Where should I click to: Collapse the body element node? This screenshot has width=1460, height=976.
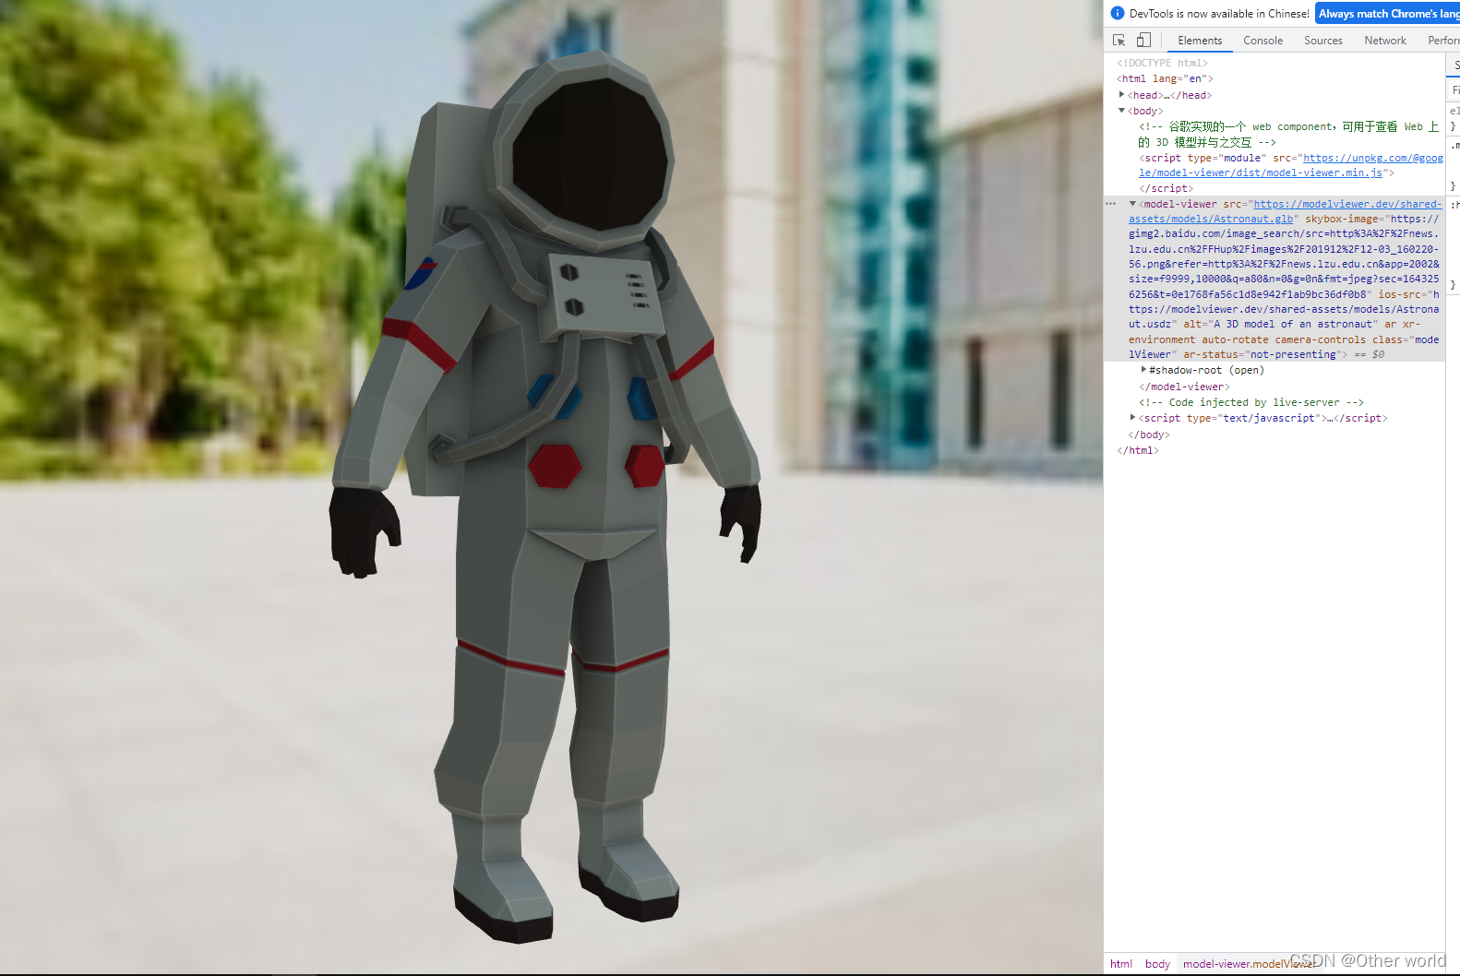pyautogui.click(x=1121, y=111)
